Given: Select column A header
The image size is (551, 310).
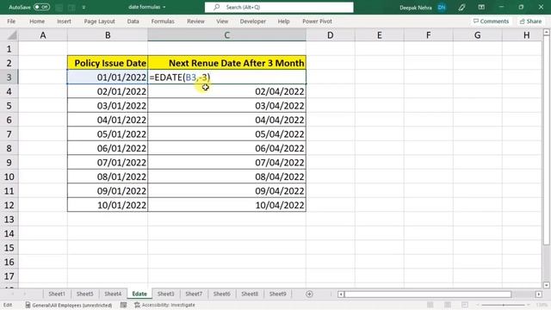Looking at the screenshot, I should (43, 35).
